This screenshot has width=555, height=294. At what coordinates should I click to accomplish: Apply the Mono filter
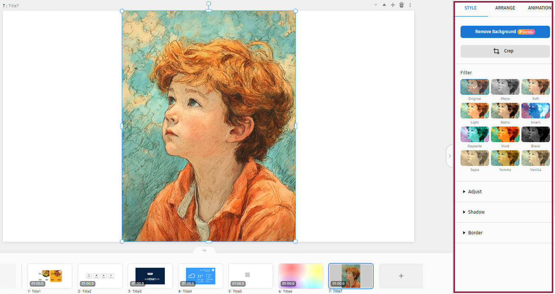point(505,87)
